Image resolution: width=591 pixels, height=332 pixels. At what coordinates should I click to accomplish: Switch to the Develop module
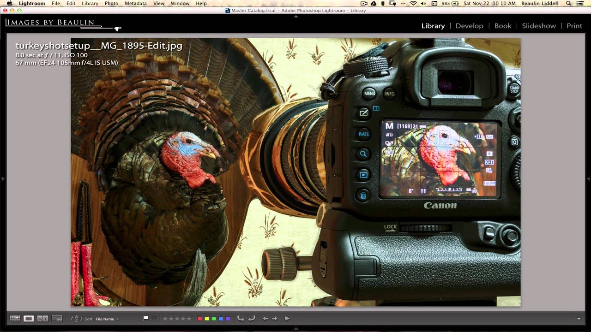[x=469, y=26]
